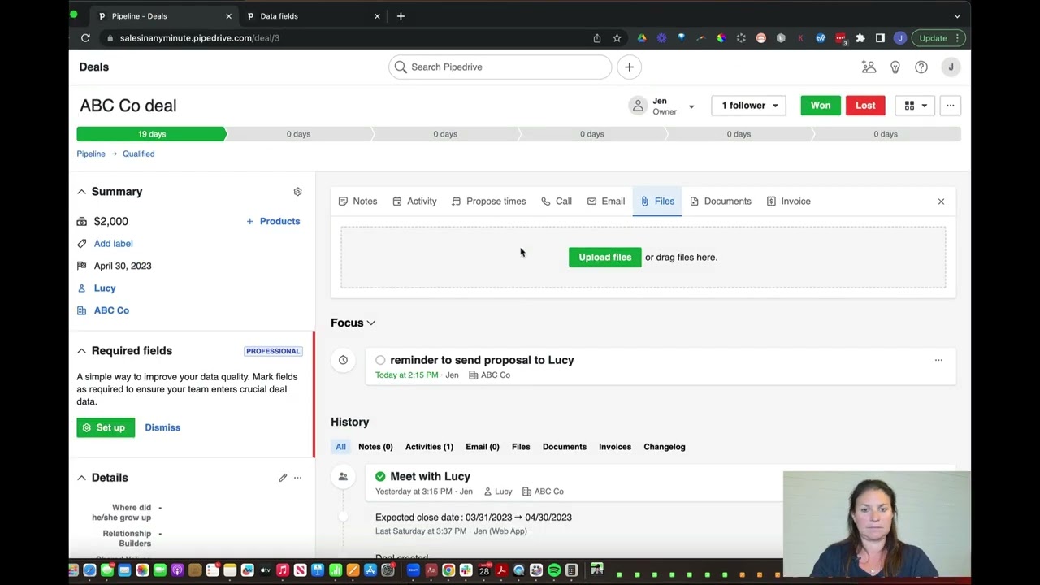
Task: Open the Summary section settings gear
Action: point(297,192)
